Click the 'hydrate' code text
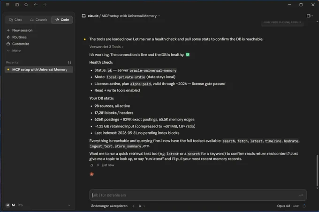The width and height of the screenshot is (319, 212). pyautogui.click(x=291, y=141)
